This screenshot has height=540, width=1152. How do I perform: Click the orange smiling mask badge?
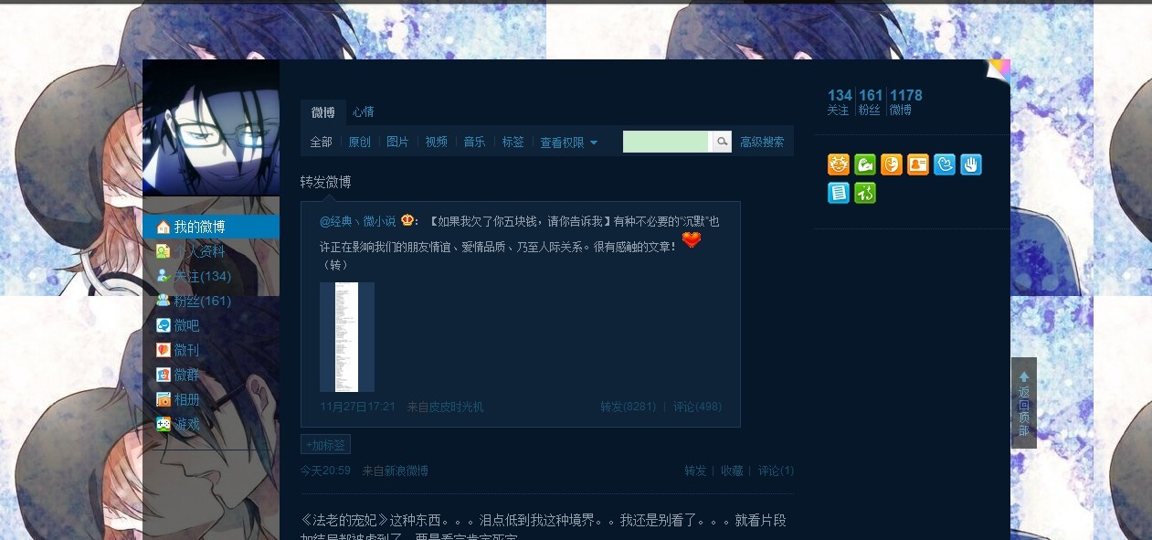(x=892, y=164)
